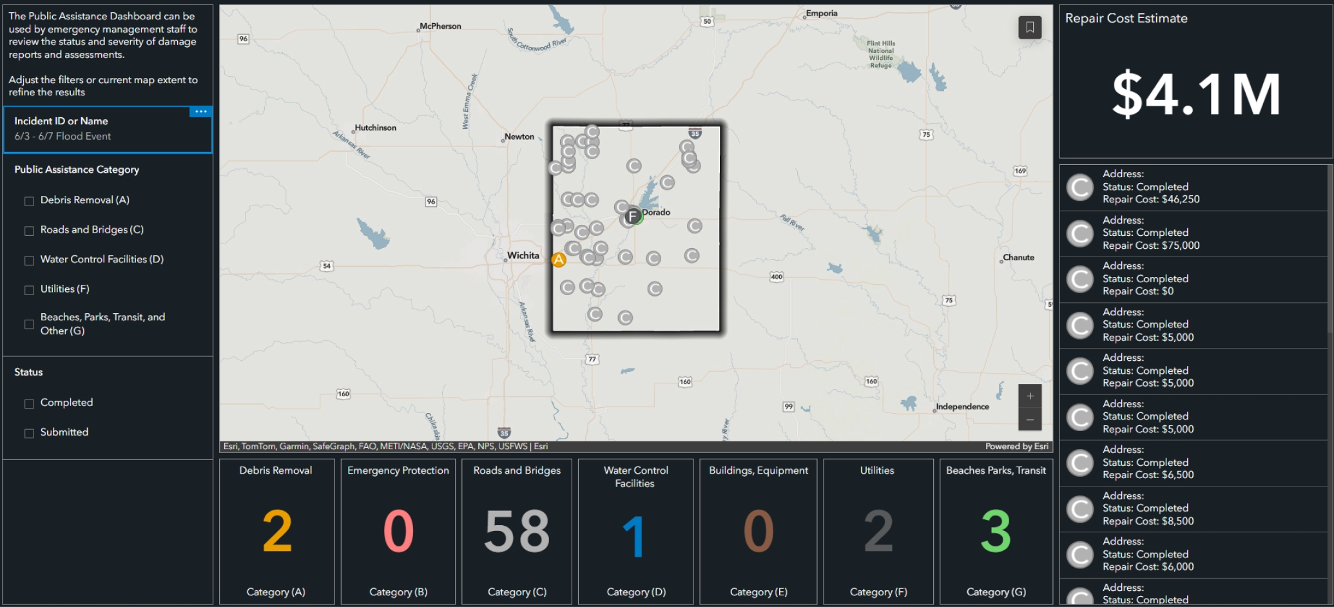Click the Debris Removal Category (A) panel
The width and height of the screenshot is (1334, 607).
[x=276, y=531]
